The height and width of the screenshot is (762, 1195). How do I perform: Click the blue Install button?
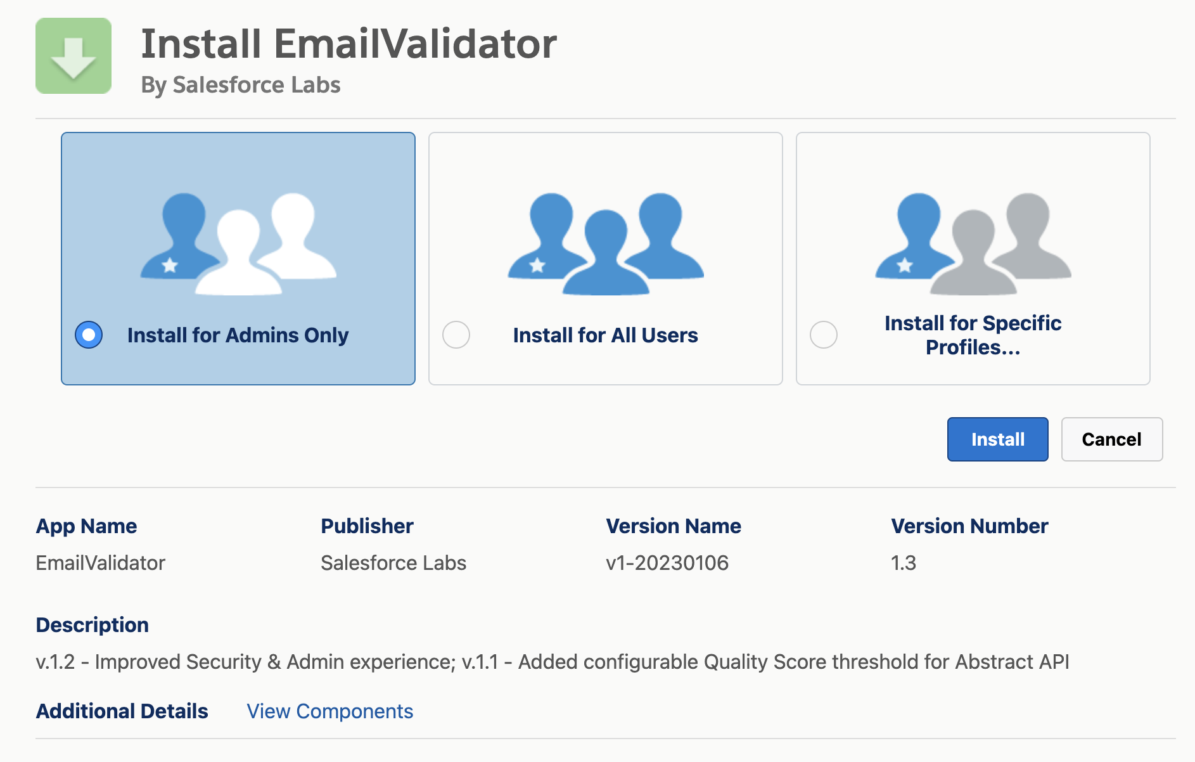(997, 439)
